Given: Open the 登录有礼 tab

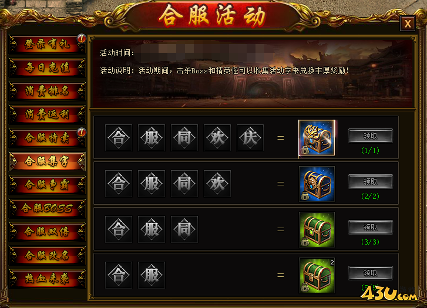Looking at the screenshot, I should 48,44.
